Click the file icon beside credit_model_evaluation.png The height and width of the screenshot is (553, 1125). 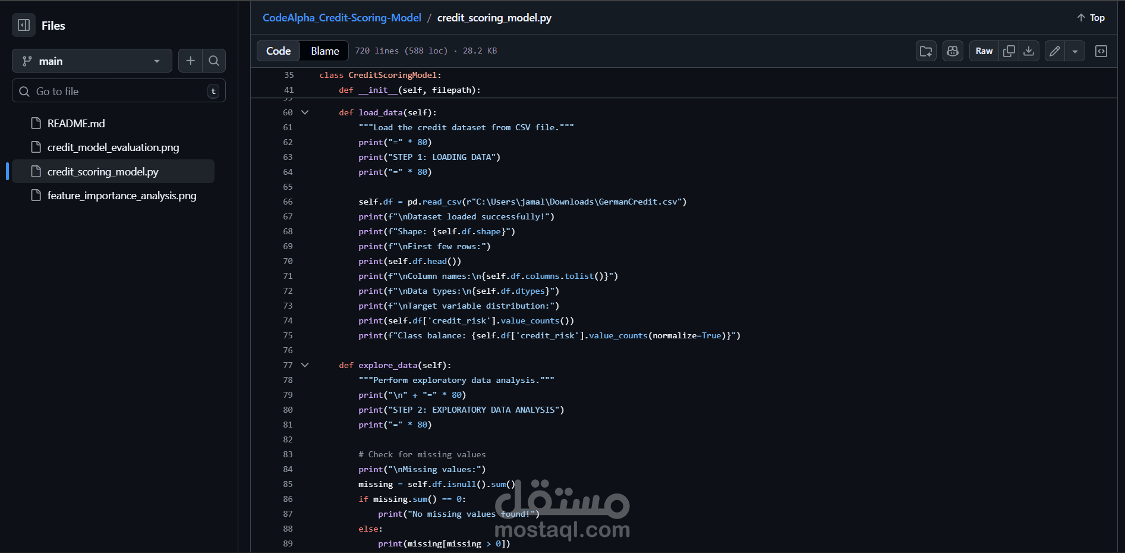coord(36,147)
